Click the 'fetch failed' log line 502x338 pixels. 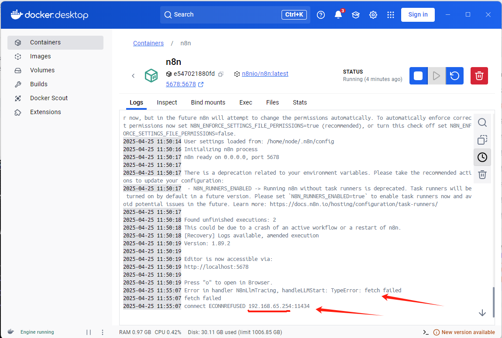pyautogui.click(x=203, y=298)
